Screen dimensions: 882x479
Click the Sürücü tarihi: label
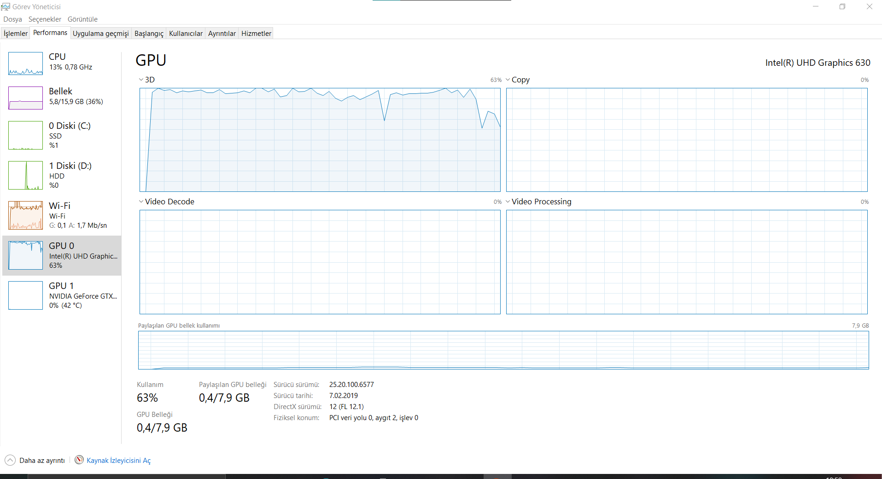293,396
